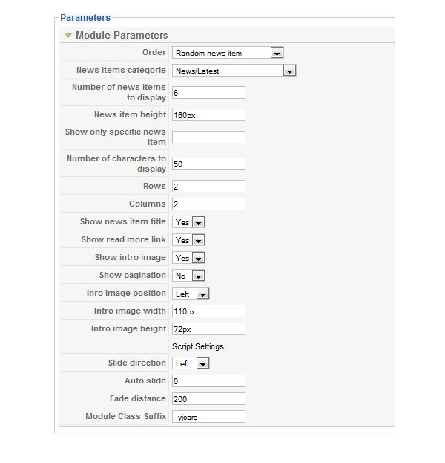Screen dimensions: 445x463
Task: Select the Columns input field
Action: tap(208, 204)
